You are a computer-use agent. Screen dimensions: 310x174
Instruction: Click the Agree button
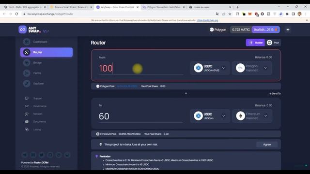[267, 145]
